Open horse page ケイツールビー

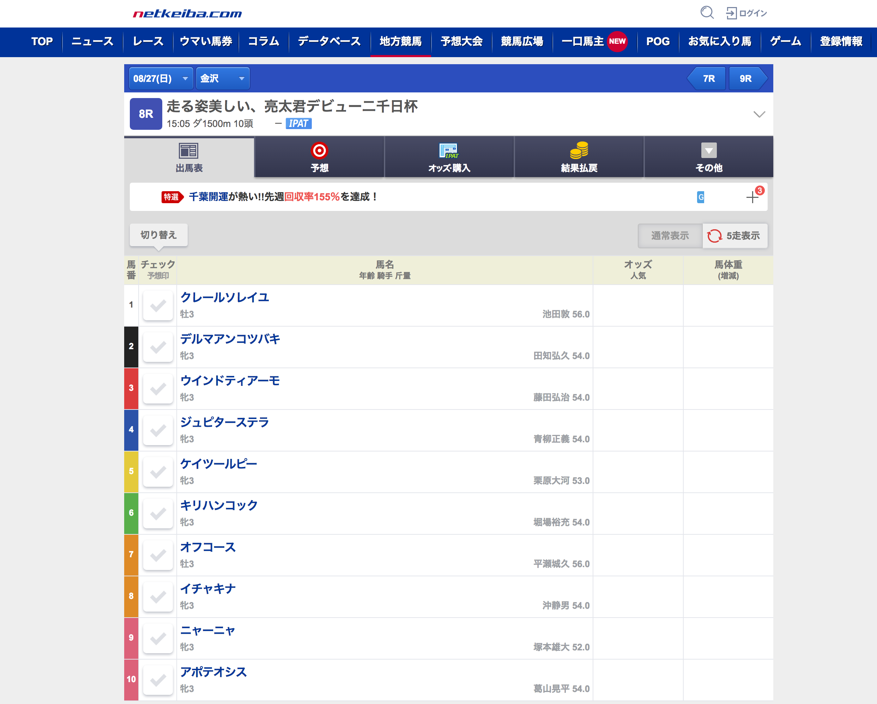click(x=219, y=464)
